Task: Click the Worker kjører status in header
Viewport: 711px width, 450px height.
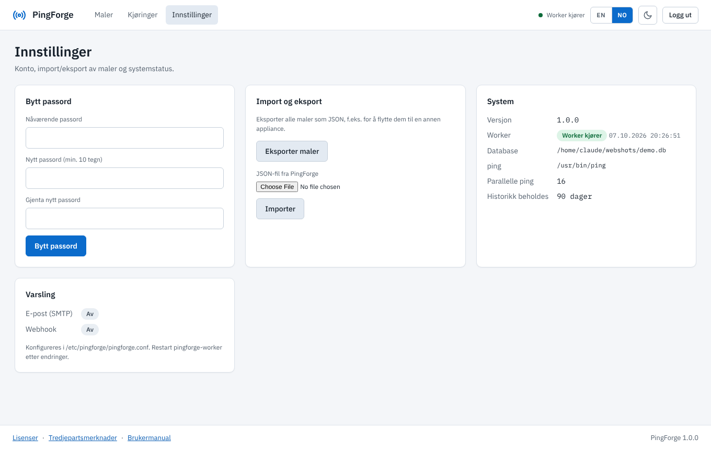Action: pyautogui.click(x=561, y=15)
